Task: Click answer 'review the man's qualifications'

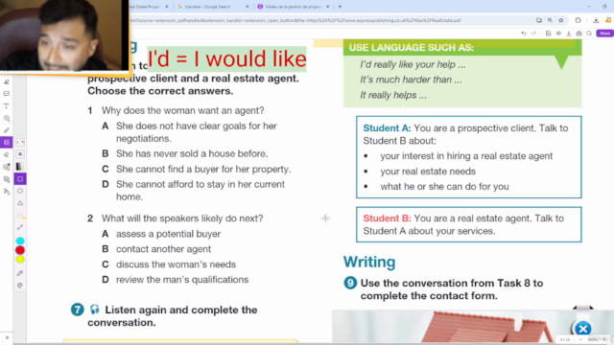Action: [x=182, y=280]
